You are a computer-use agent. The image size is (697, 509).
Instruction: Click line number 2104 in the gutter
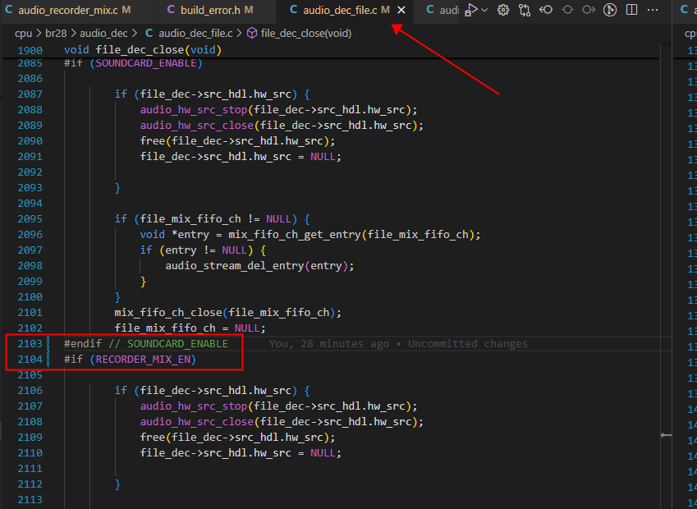click(30, 360)
